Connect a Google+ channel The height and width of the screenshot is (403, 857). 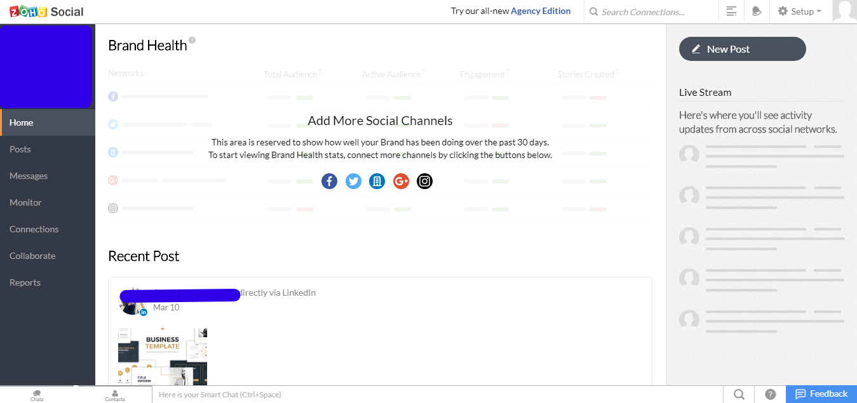click(x=401, y=181)
